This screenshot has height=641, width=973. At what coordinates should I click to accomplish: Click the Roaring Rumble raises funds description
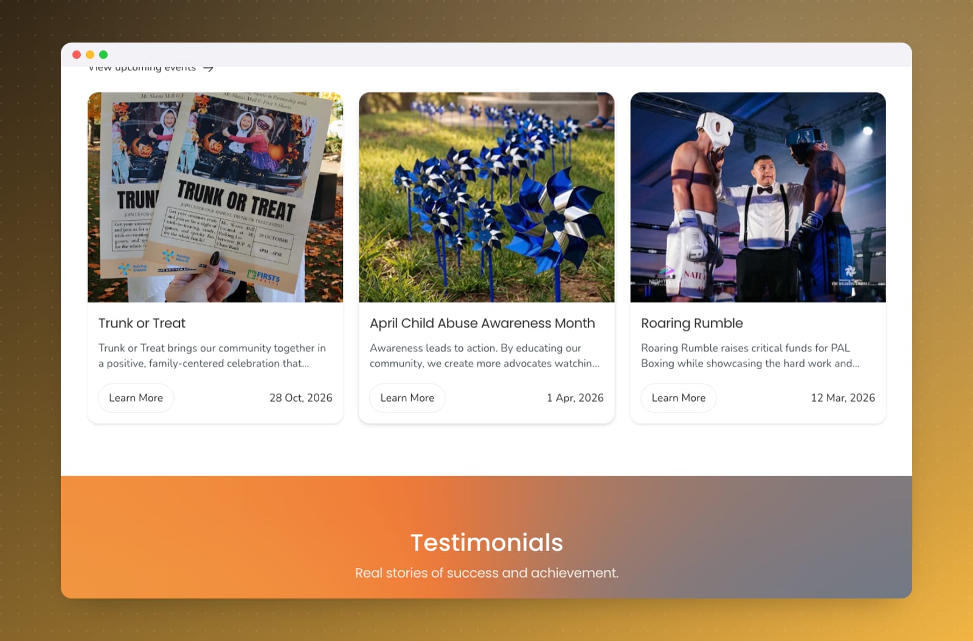[750, 355]
